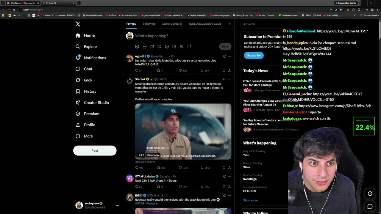Tag a location in the new post
This screenshot has width=381, height=214.
(182, 46)
